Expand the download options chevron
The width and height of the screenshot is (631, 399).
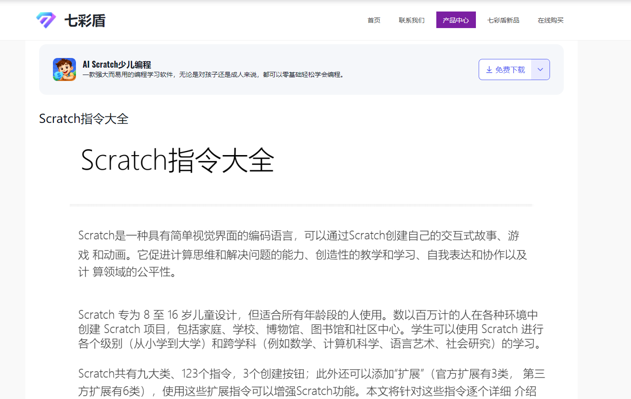540,69
